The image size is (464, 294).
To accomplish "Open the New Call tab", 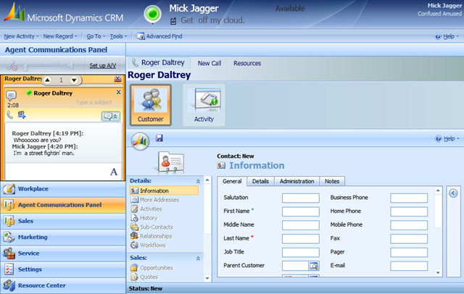I will [210, 63].
